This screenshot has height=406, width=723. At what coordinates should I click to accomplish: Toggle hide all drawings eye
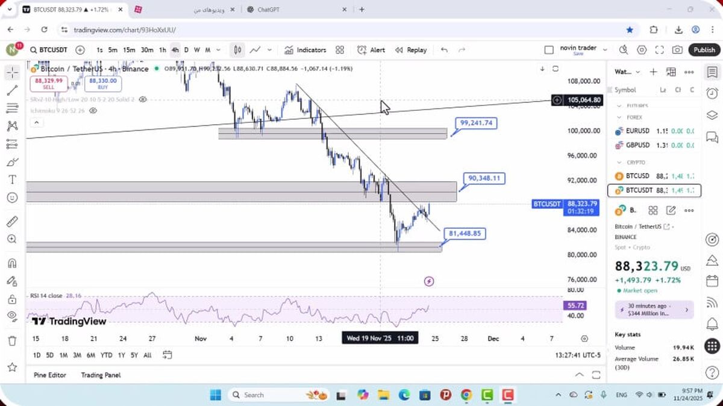pyautogui.click(x=12, y=316)
